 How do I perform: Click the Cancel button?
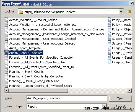(120, 106)
